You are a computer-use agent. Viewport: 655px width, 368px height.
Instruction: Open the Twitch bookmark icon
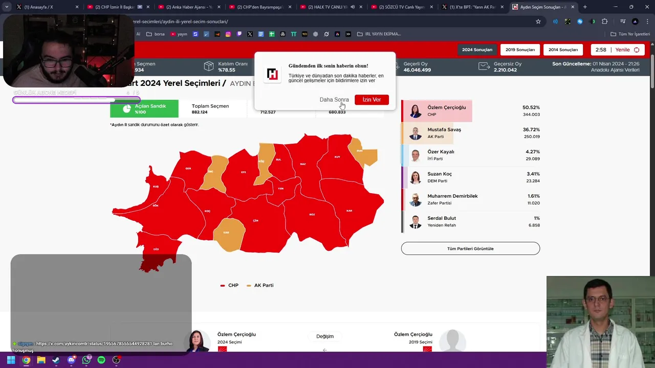[x=239, y=34]
